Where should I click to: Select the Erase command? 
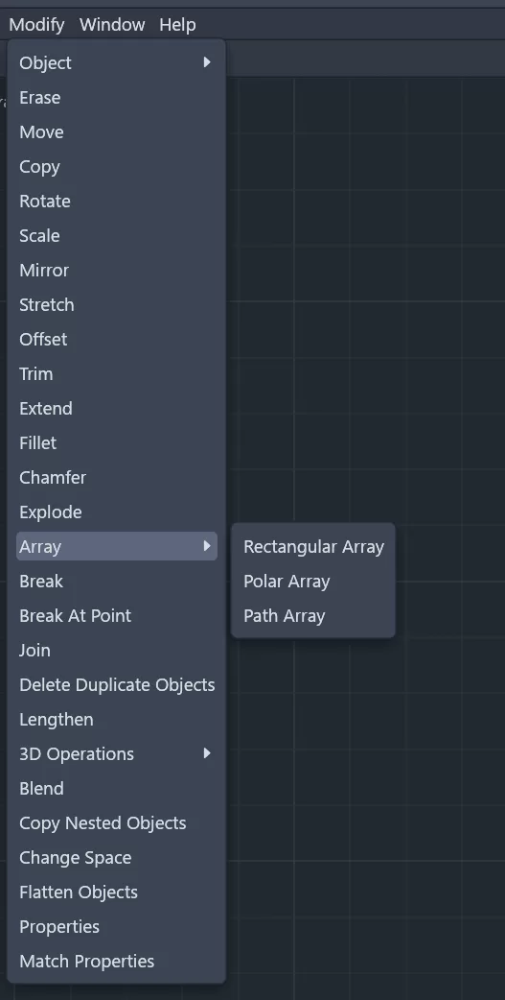point(117,97)
